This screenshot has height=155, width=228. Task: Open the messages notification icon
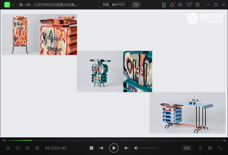tap(172, 5)
